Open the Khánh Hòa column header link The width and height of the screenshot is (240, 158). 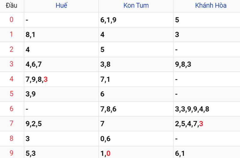tap(211, 5)
